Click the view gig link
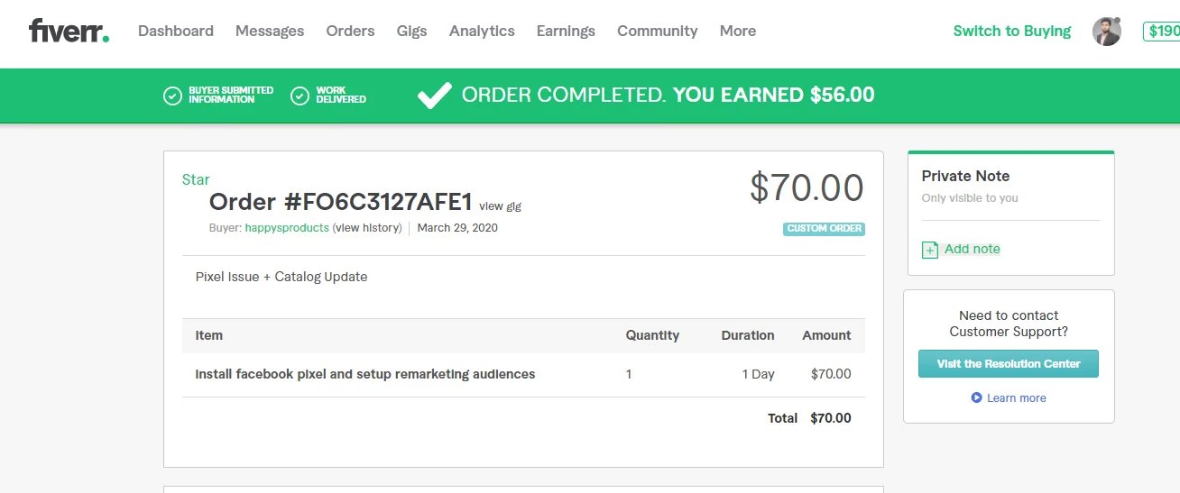1180x493 pixels. 500,206
